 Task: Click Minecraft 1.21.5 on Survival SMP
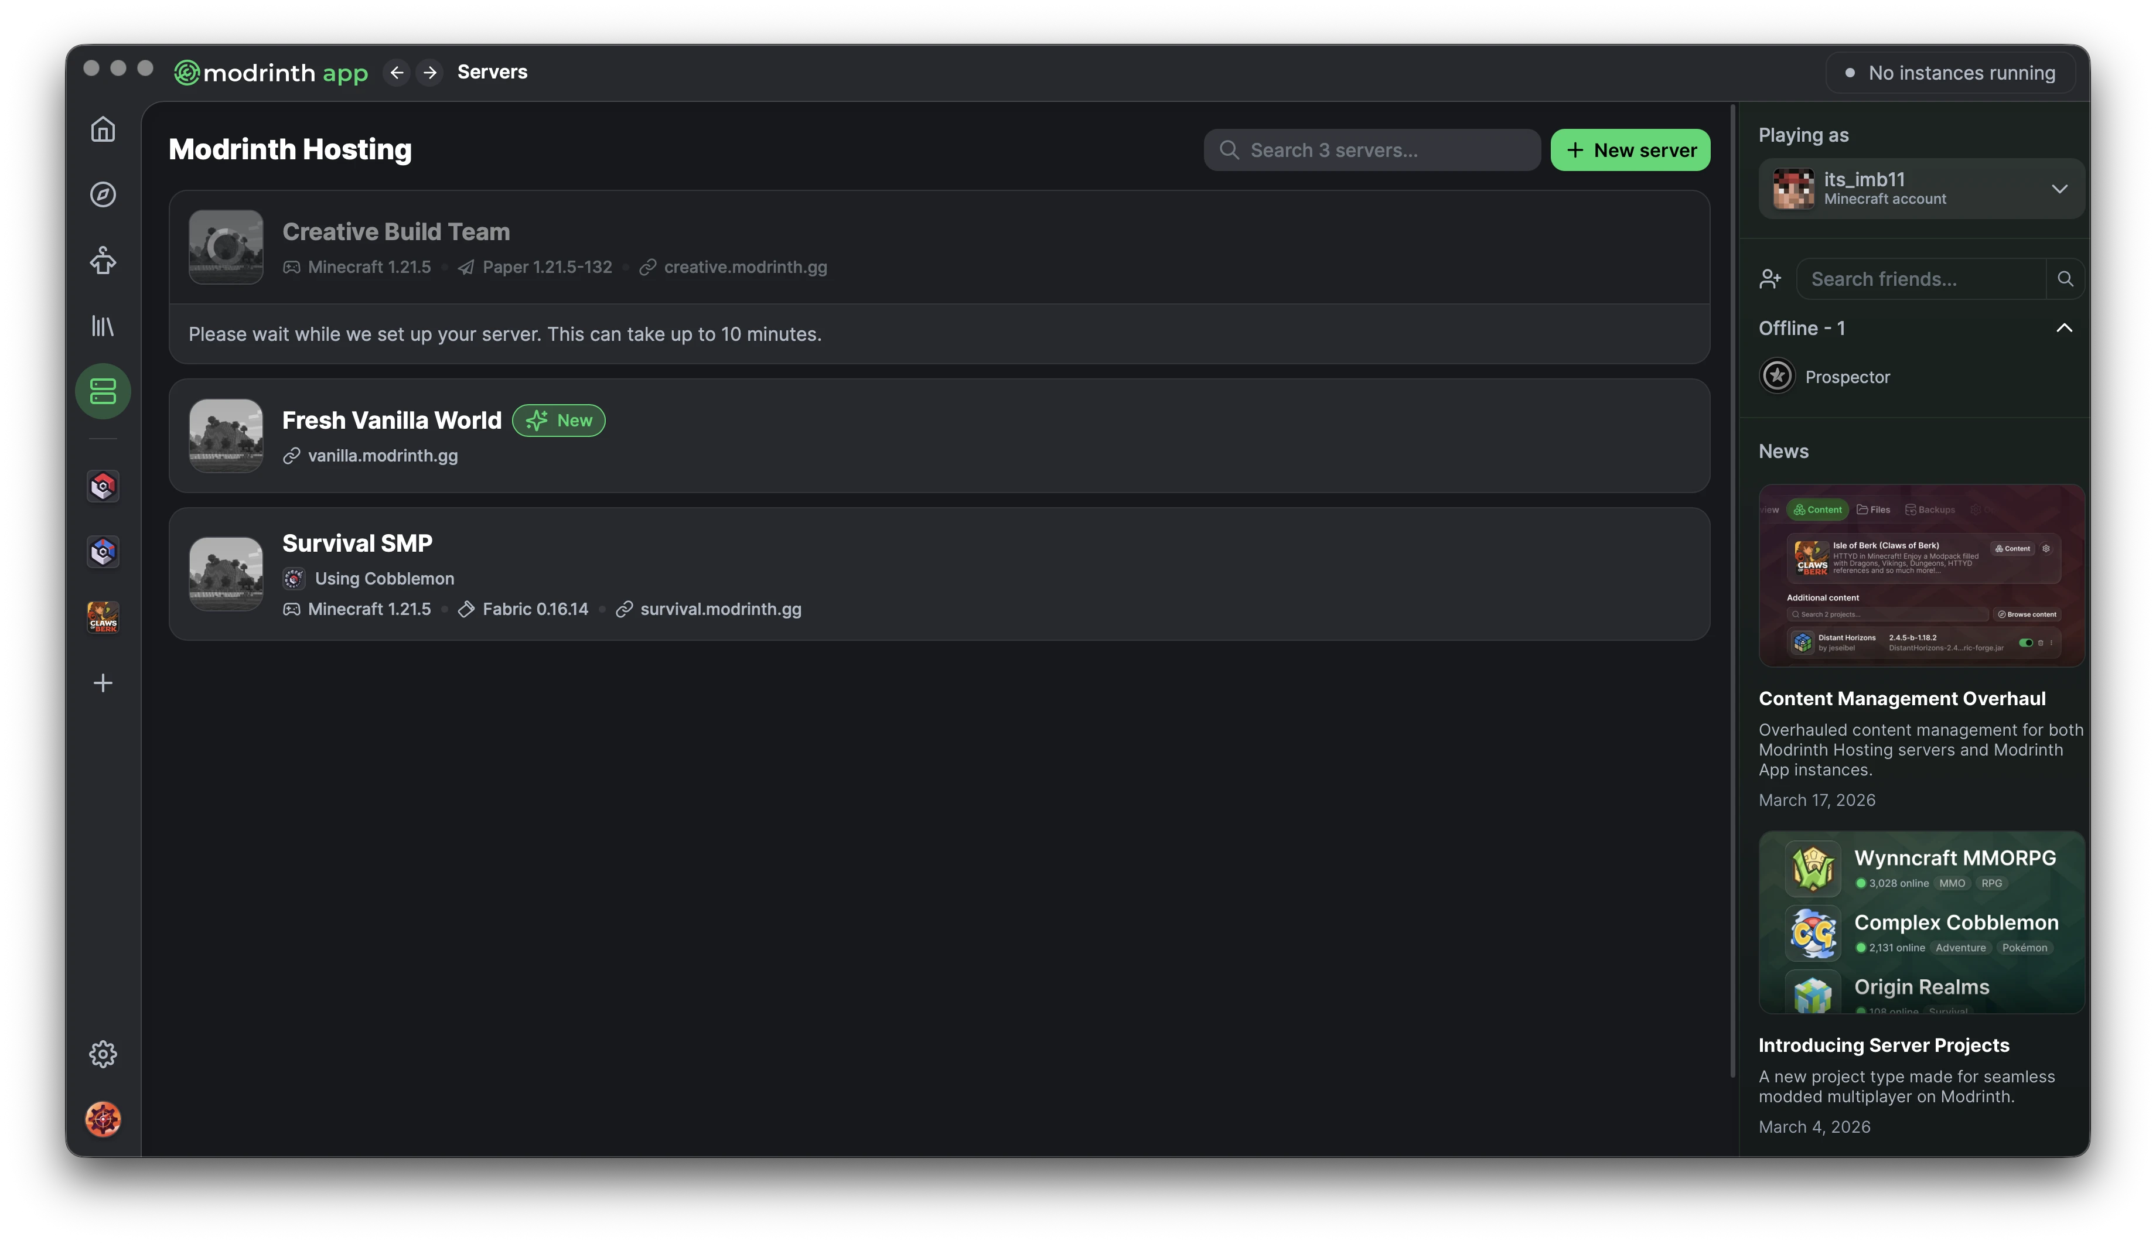click(369, 609)
